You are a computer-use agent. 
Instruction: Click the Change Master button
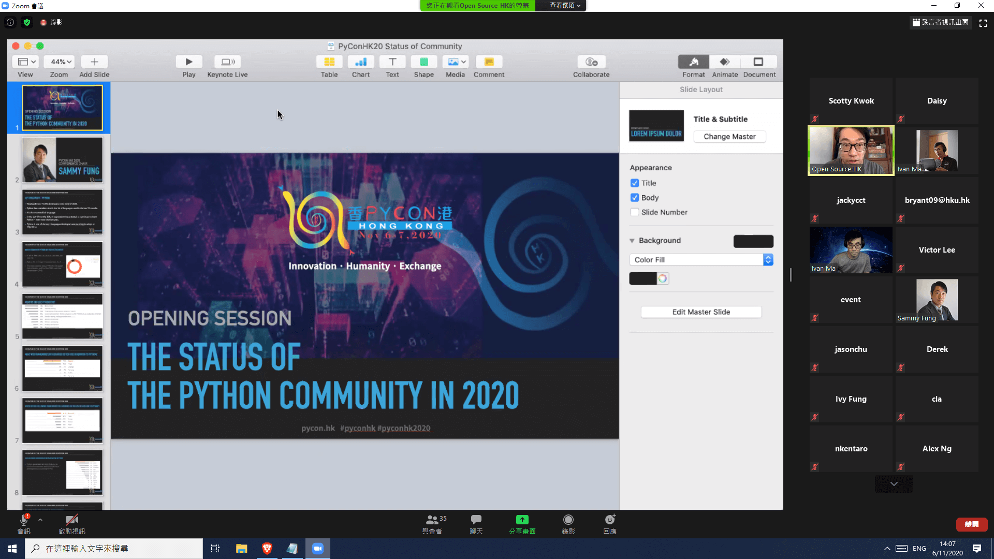click(x=729, y=137)
